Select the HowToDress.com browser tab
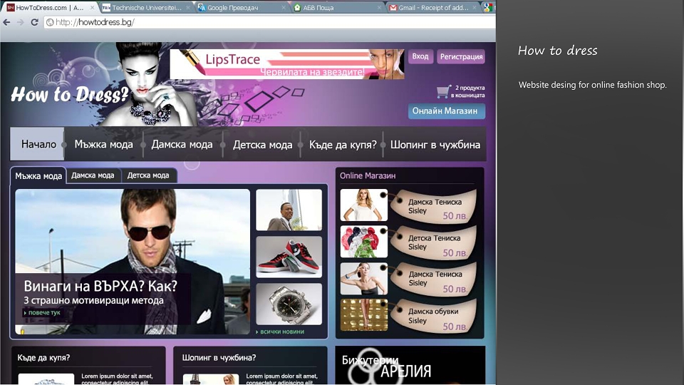The width and height of the screenshot is (684, 385). point(49,7)
